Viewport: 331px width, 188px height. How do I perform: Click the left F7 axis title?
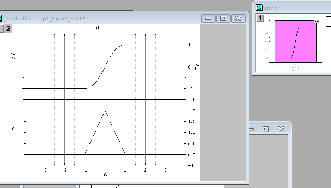tap(13, 56)
